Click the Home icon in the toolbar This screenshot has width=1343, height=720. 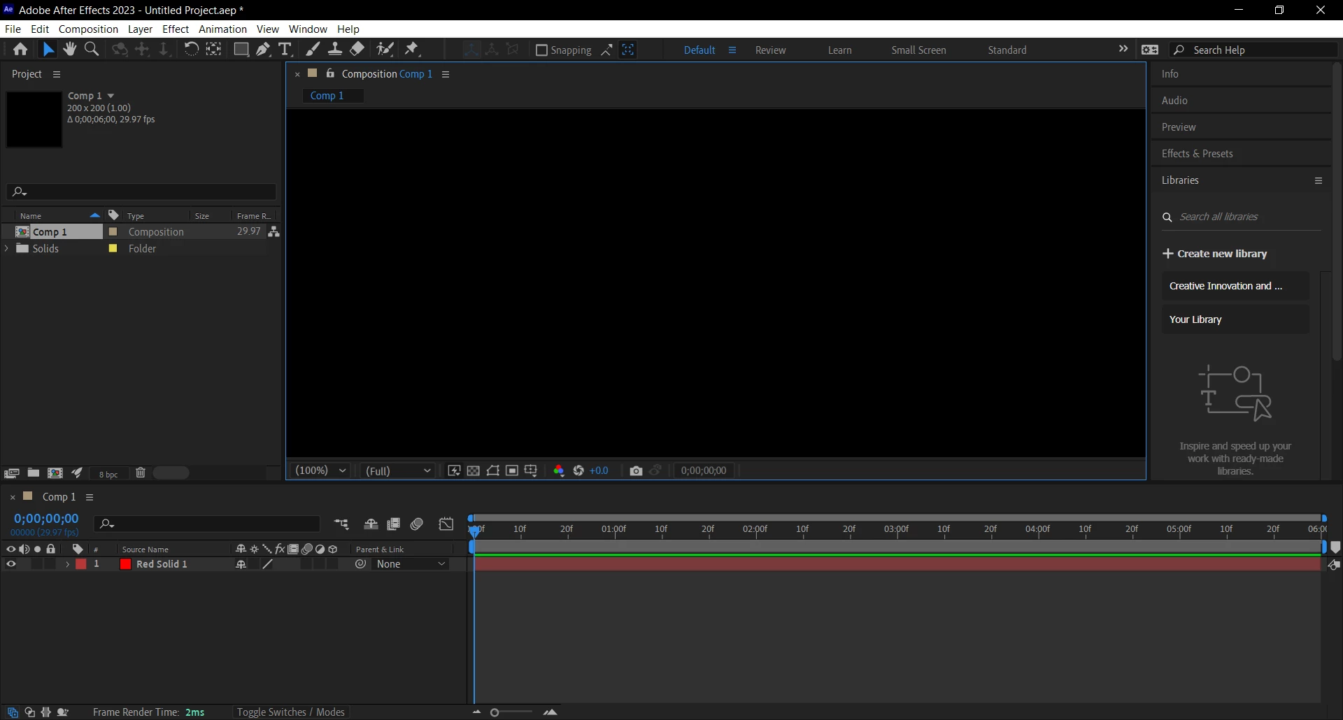(20, 50)
